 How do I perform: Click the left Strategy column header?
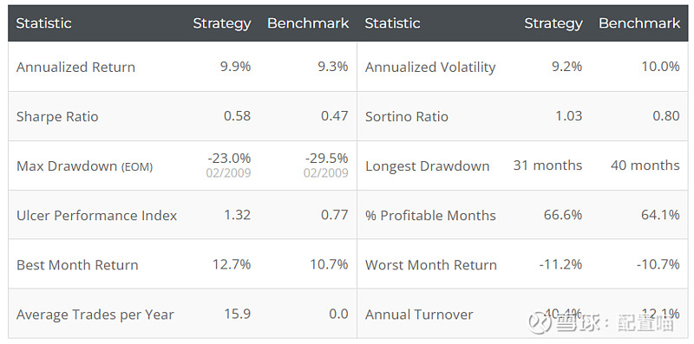222,23
